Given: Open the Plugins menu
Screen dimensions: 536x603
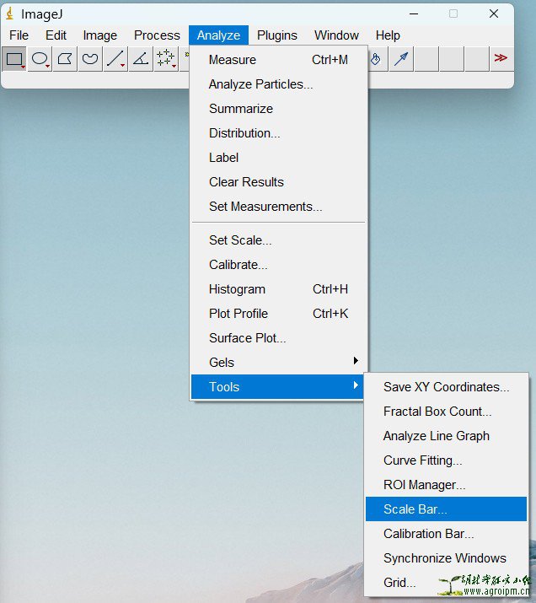Looking at the screenshot, I should [277, 35].
